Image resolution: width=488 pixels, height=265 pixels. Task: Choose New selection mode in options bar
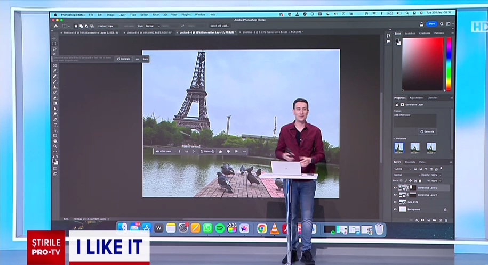point(76,26)
